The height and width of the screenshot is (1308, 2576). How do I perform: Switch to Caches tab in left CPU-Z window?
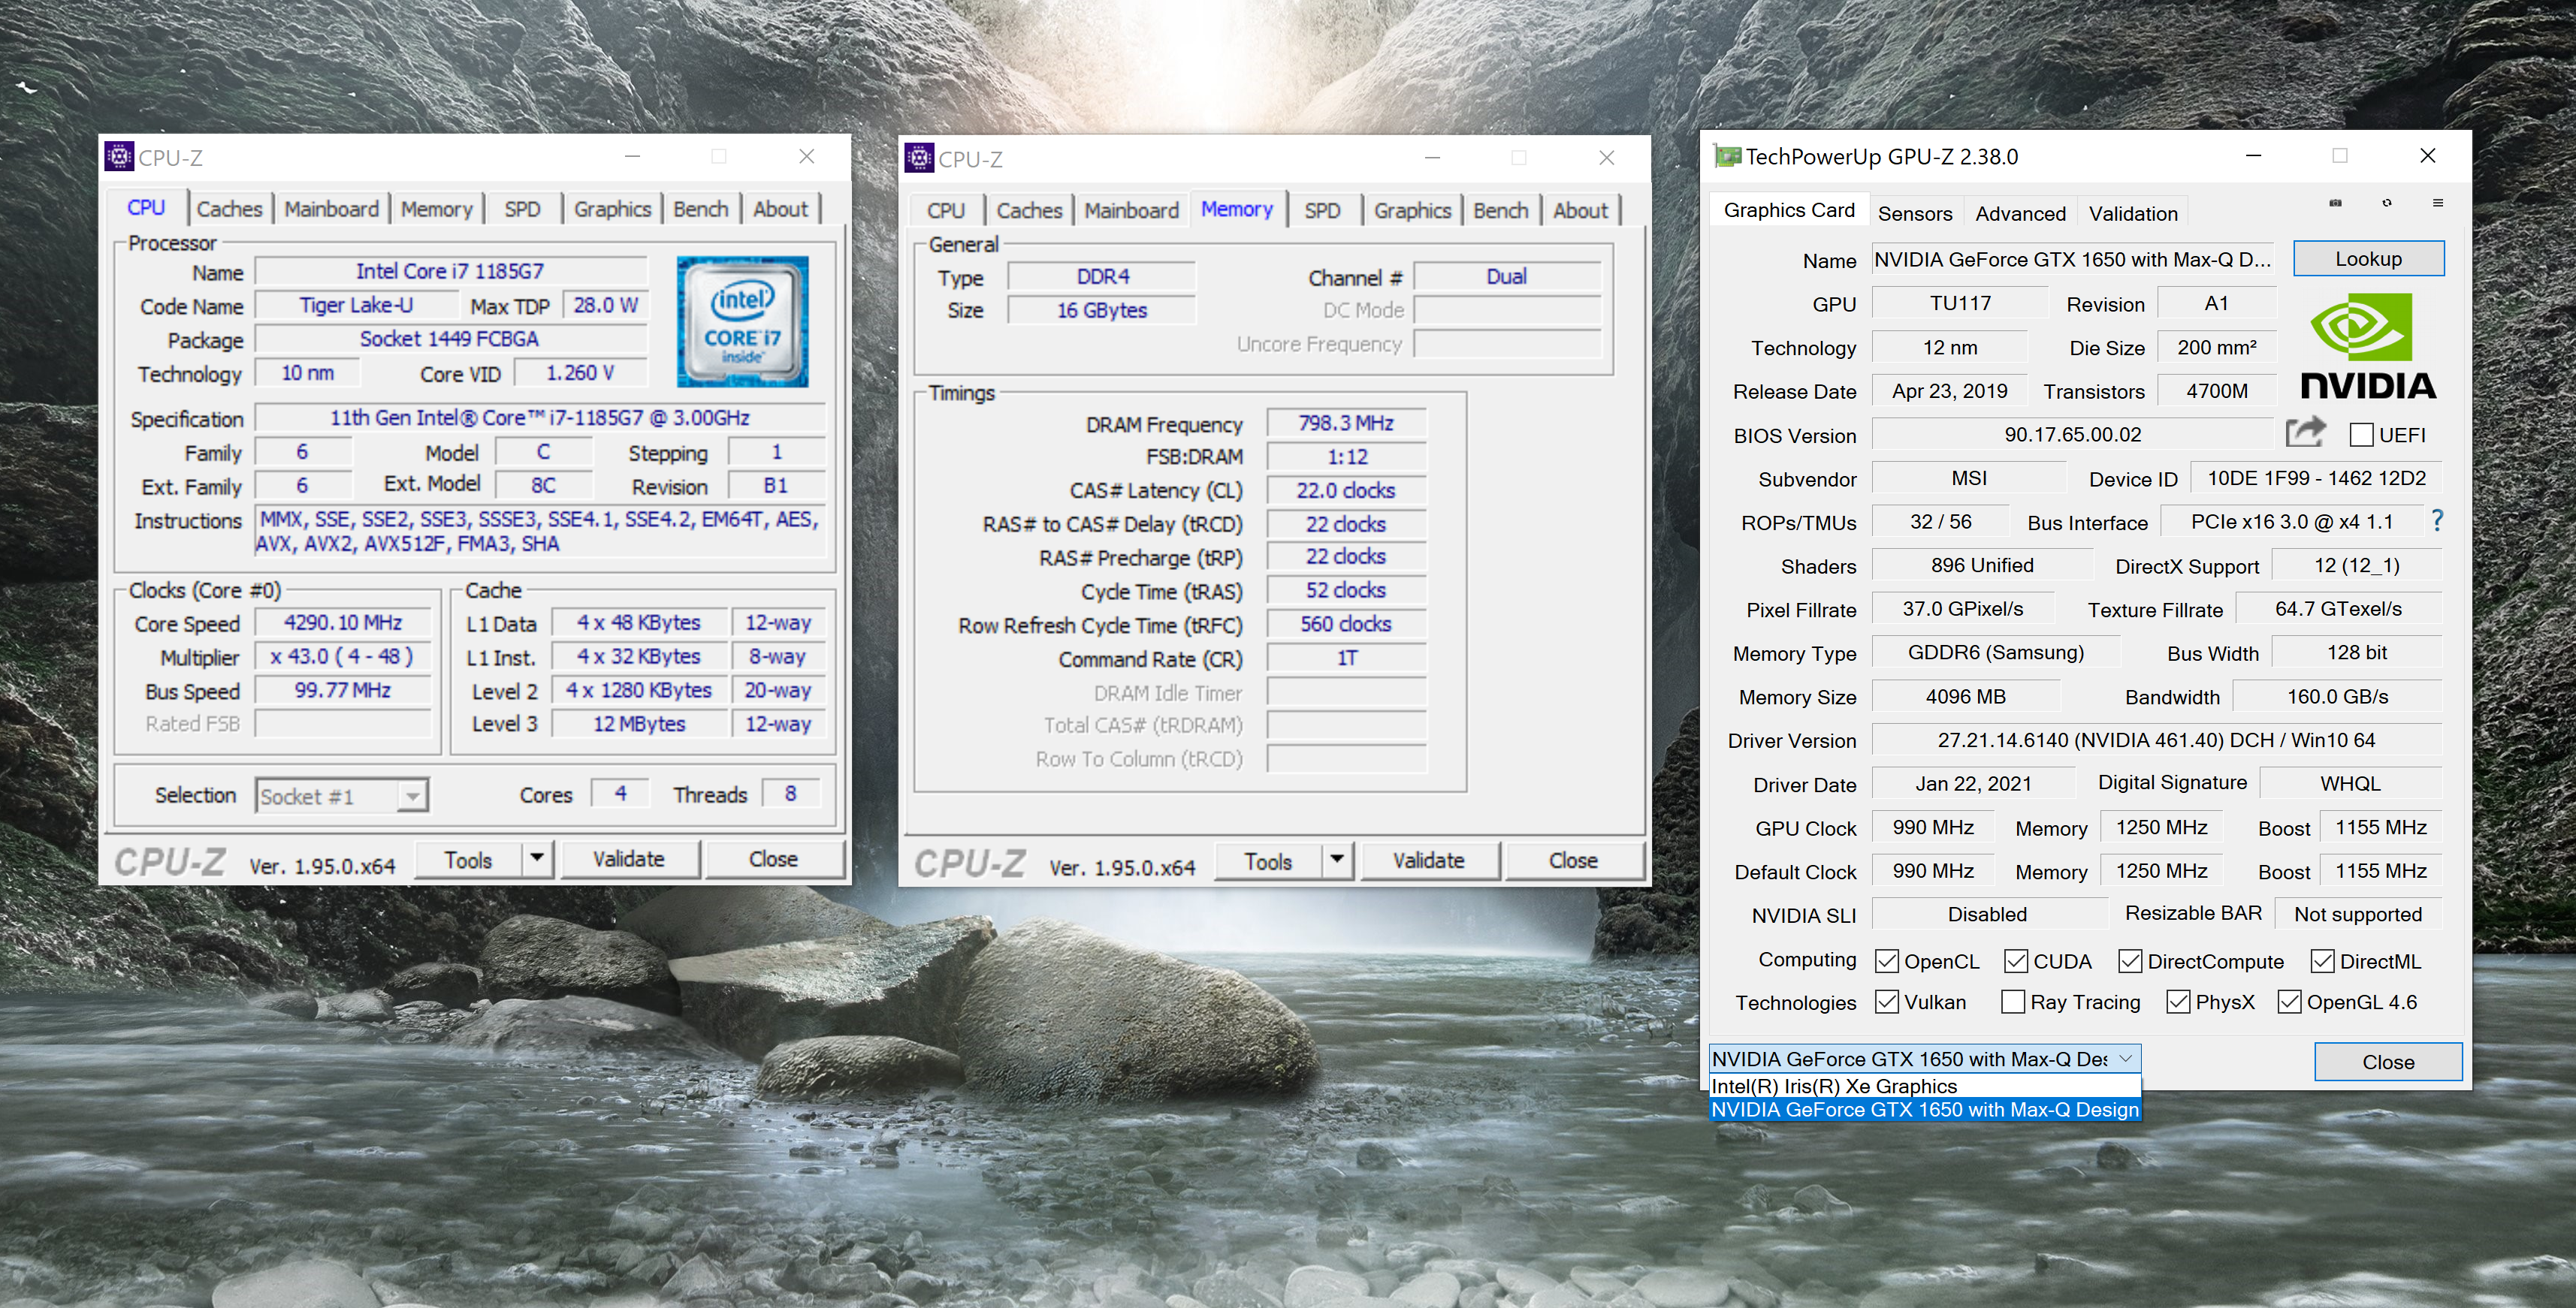229,209
